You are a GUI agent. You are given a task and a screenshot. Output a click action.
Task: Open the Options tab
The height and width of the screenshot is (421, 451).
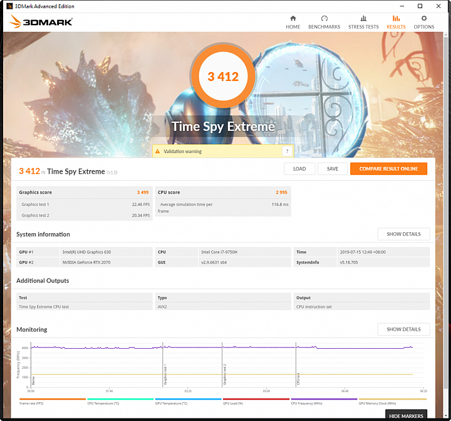click(423, 23)
